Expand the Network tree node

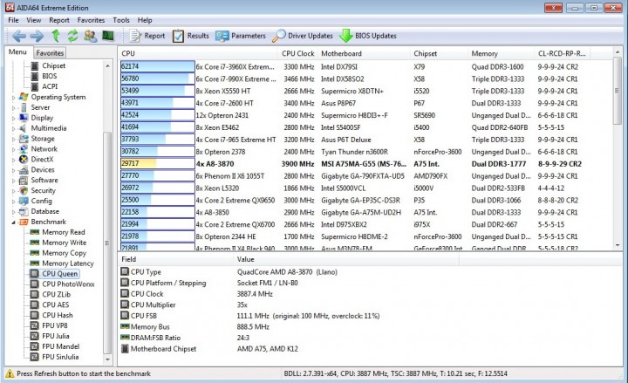coord(14,149)
